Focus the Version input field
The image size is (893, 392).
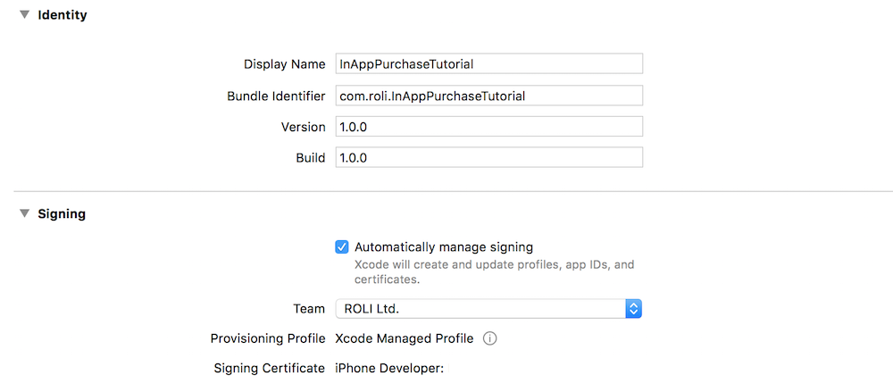(488, 127)
